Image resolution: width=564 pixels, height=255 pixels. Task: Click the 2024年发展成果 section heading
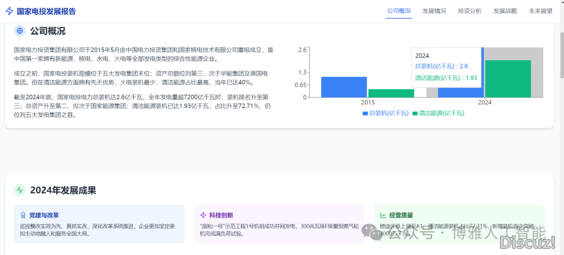(63, 190)
